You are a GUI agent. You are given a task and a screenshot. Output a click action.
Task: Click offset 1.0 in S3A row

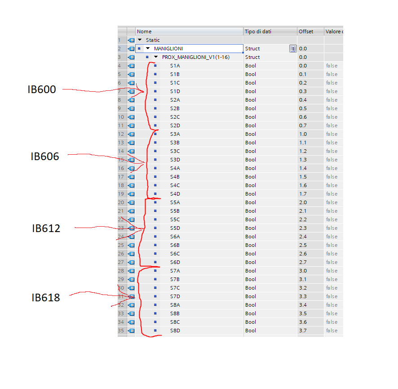(303, 134)
